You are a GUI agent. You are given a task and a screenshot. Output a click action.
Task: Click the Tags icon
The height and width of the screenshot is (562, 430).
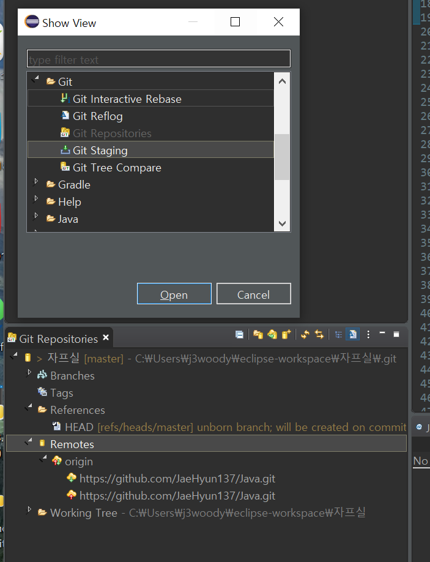coord(42,392)
